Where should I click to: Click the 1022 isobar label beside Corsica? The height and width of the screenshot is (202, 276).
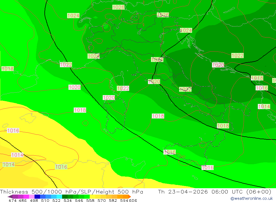123,88
